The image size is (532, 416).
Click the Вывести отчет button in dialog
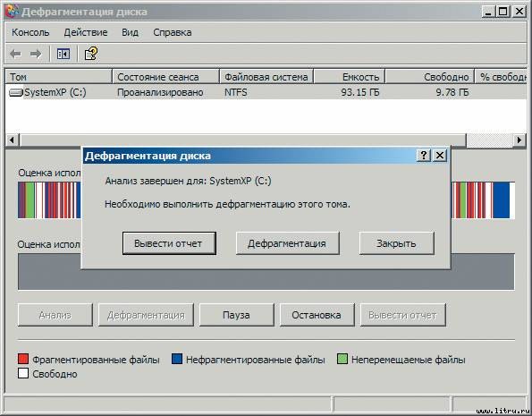[169, 243]
